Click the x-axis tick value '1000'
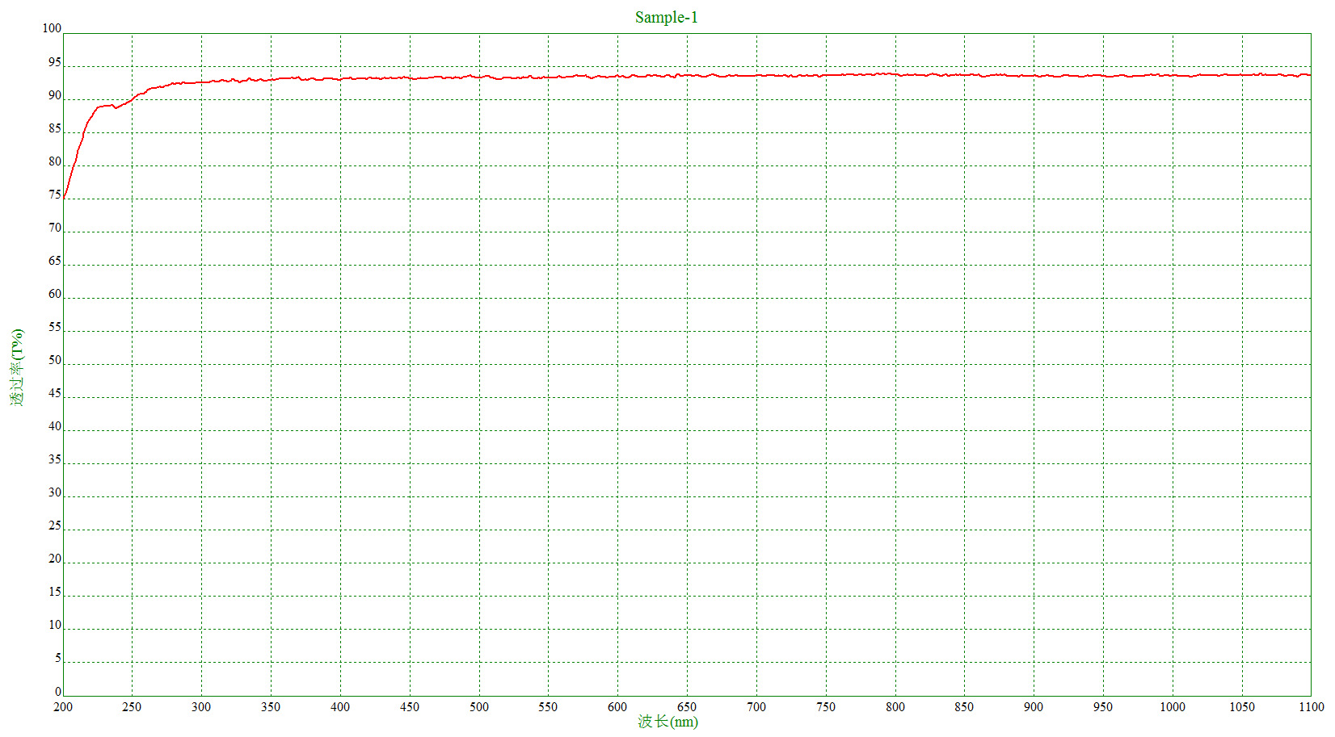The width and height of the screenshot is (1335, 737). coord(1173,707)
